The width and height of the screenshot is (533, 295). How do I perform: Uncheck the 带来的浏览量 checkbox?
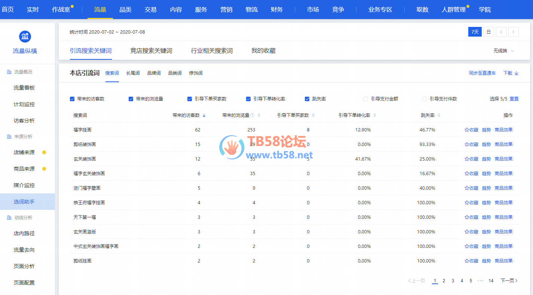point(131,99)
